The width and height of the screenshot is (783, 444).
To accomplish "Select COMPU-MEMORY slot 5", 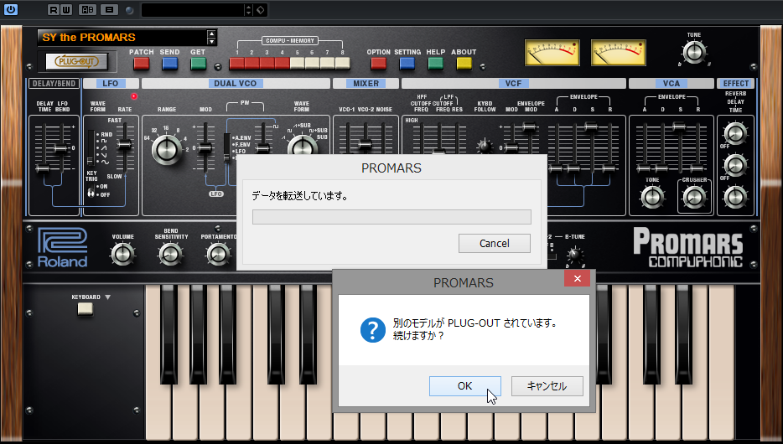I will pos(297,63).
